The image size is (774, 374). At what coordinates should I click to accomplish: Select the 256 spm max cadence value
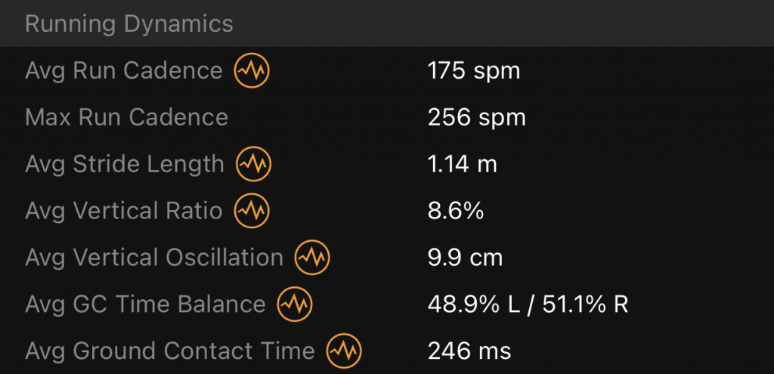tap(477, 118)
